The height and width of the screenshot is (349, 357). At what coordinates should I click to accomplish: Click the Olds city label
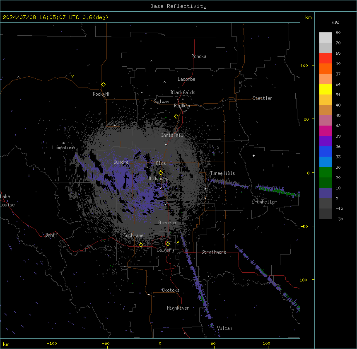(x=161, y=163)
